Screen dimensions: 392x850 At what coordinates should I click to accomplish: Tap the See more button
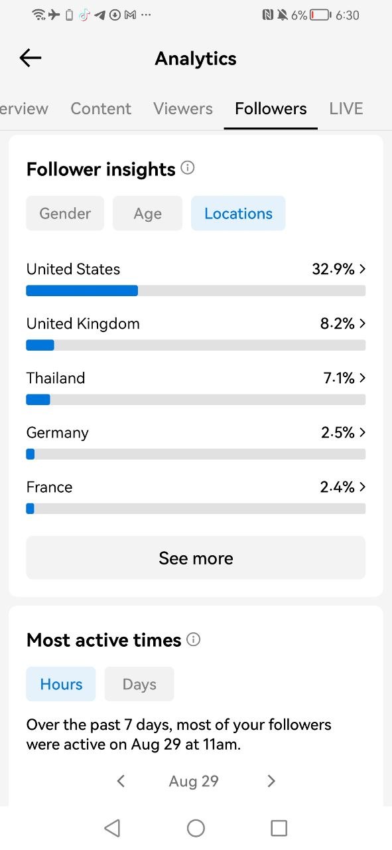196,558
